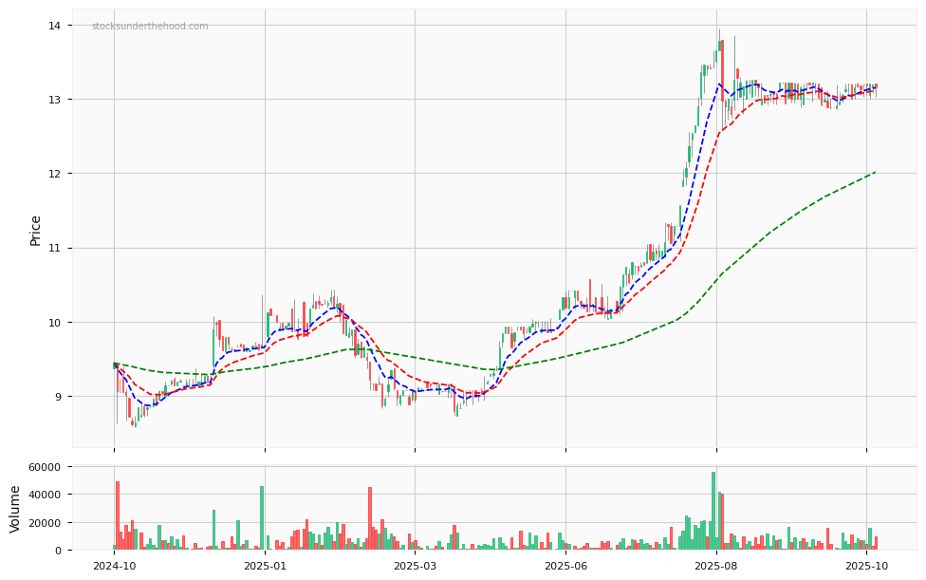This screenshot has height=580, width=926.
Task: Select the 2025-03 date tick label
Action: [415, 566]
